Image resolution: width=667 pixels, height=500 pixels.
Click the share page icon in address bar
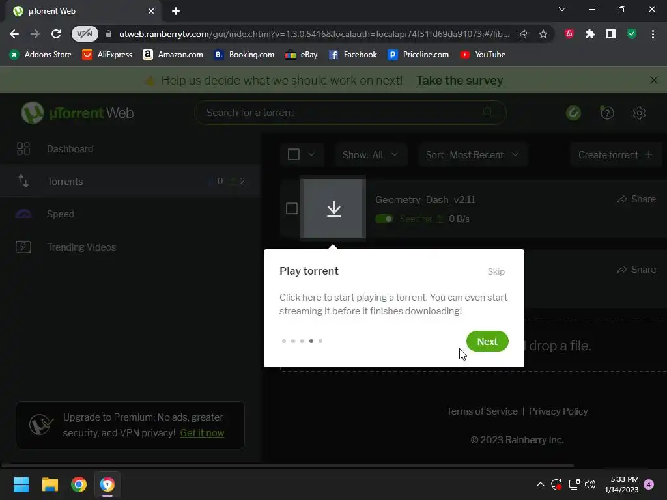tap(522, 34)
